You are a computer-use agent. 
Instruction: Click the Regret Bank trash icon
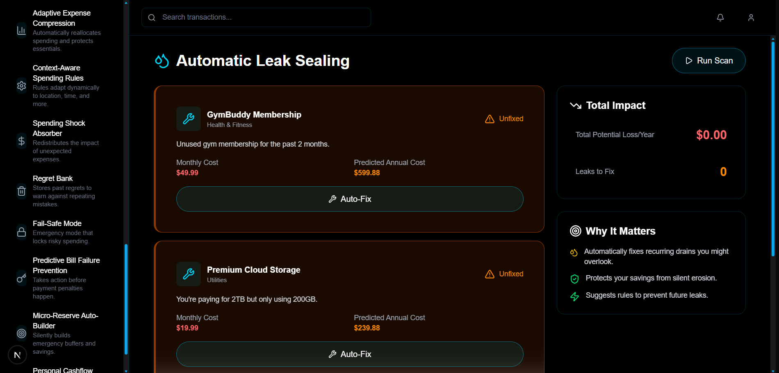click(x=21, y=191)
